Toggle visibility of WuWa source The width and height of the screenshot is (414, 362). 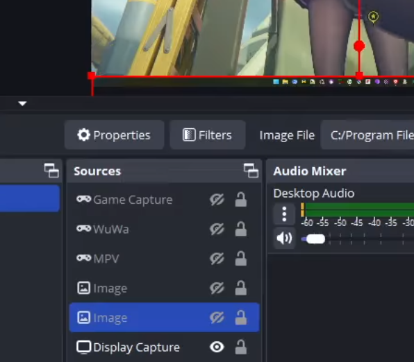coord(217,229)
